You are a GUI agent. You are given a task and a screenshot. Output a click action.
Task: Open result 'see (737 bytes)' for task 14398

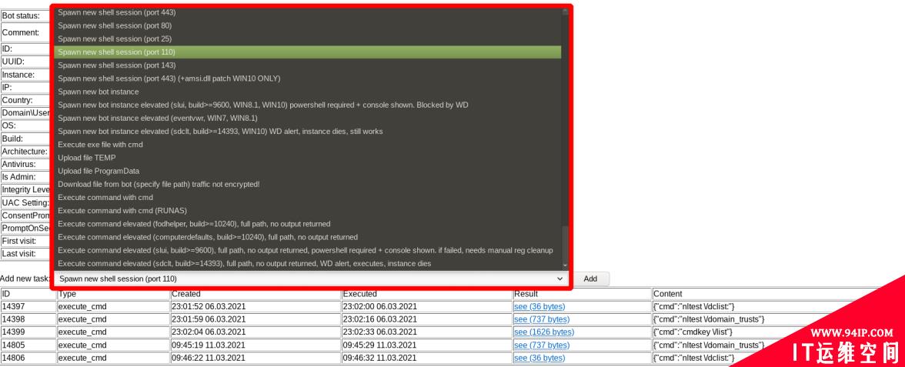(542, 319)
